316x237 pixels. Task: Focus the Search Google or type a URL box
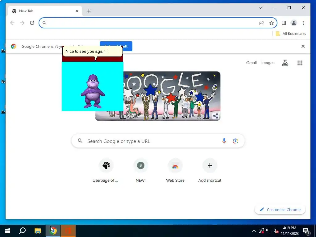[158, 141]
